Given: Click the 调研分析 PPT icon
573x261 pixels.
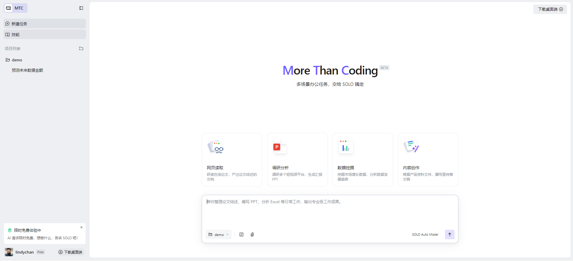Looking at the screenshot, I should (280, 147).
